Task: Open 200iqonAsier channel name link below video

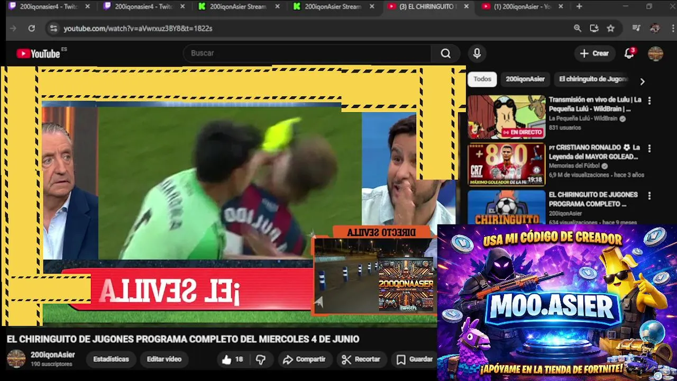Action: 52,355
